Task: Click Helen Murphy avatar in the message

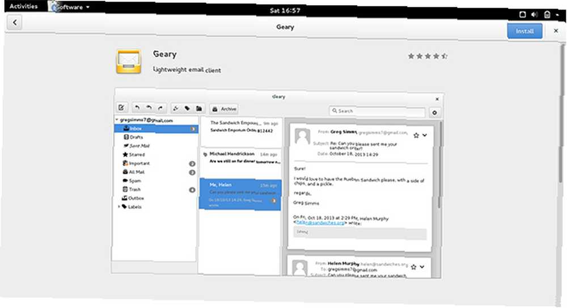Action: [300, 268]
